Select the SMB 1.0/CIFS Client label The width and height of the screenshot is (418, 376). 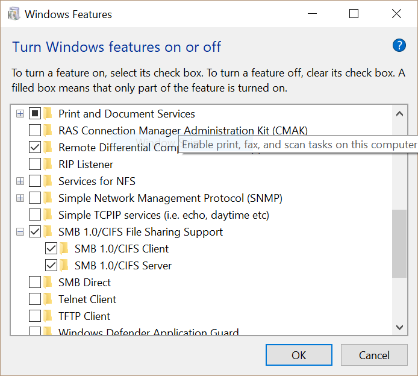(x=122, y=248)
